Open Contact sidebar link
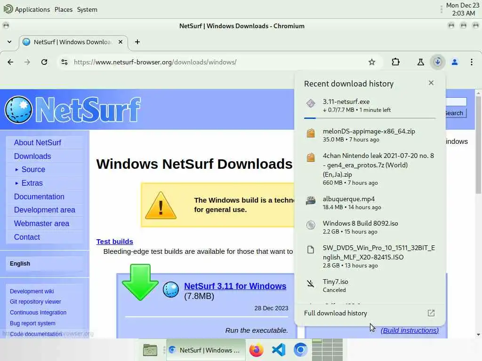 (27, 237)
